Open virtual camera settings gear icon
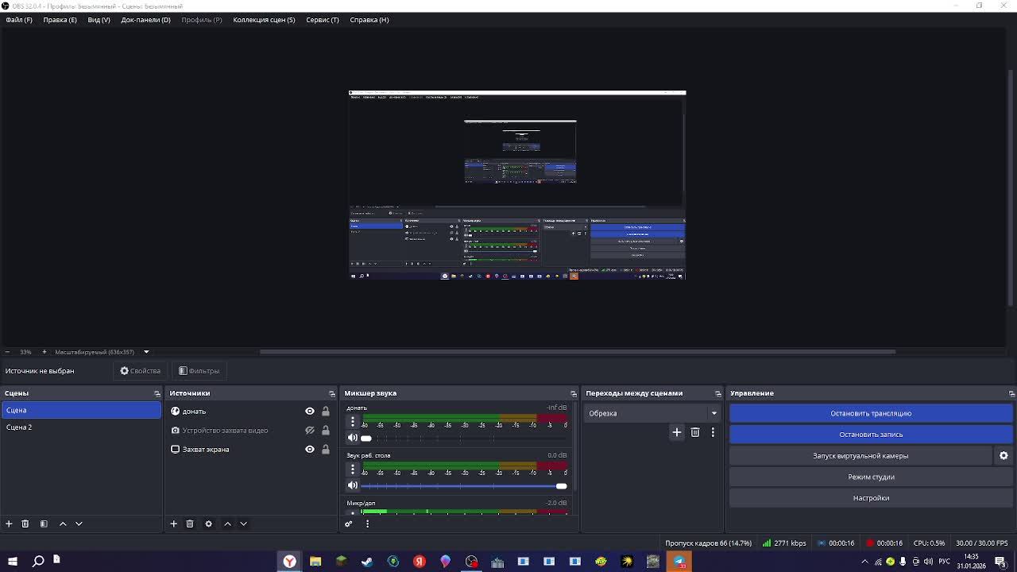 pyautogui.click(x=1003, y=456)
